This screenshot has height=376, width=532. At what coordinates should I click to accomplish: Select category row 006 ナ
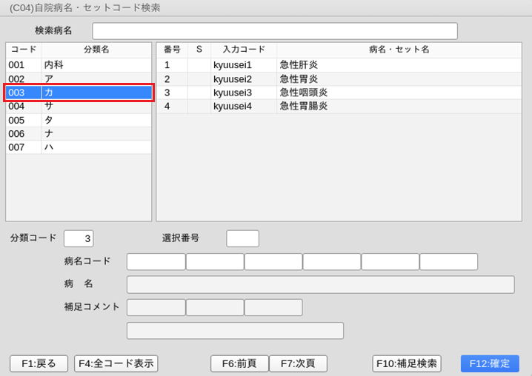coord(79,133)
